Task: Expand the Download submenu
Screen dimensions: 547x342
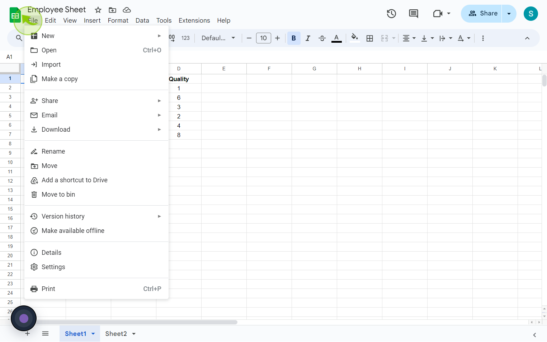Action: coord(96,130)
